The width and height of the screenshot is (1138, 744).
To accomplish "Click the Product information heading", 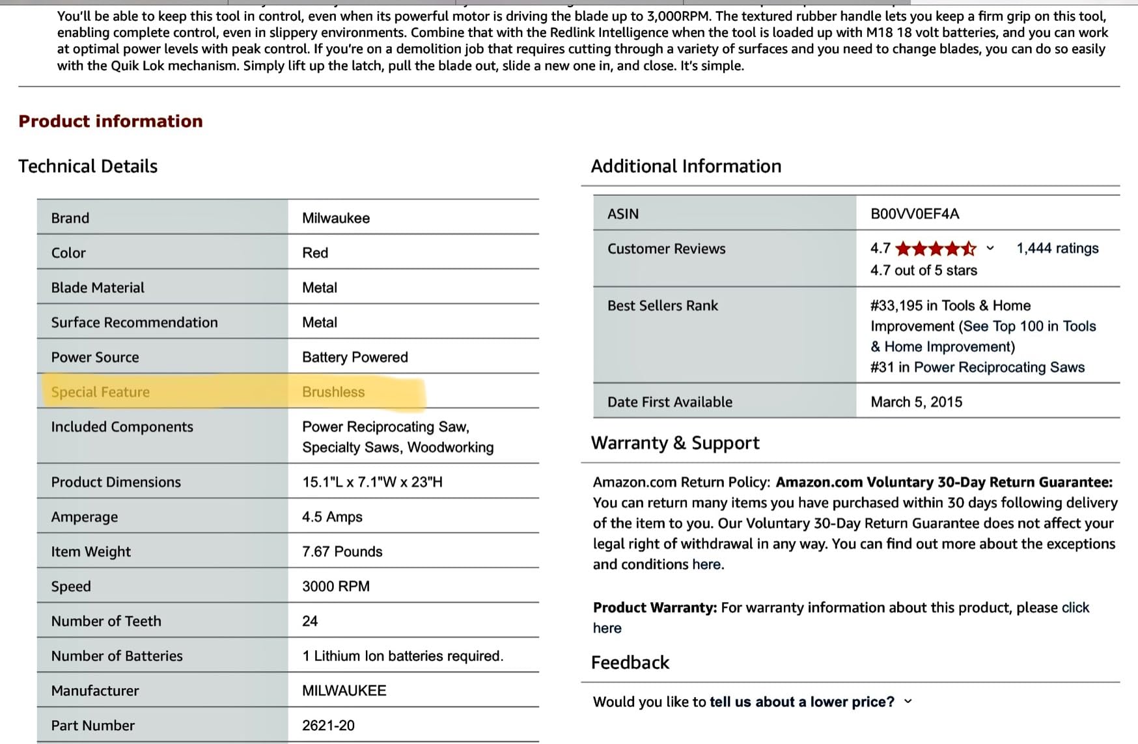I will click(x=111, y=121).
